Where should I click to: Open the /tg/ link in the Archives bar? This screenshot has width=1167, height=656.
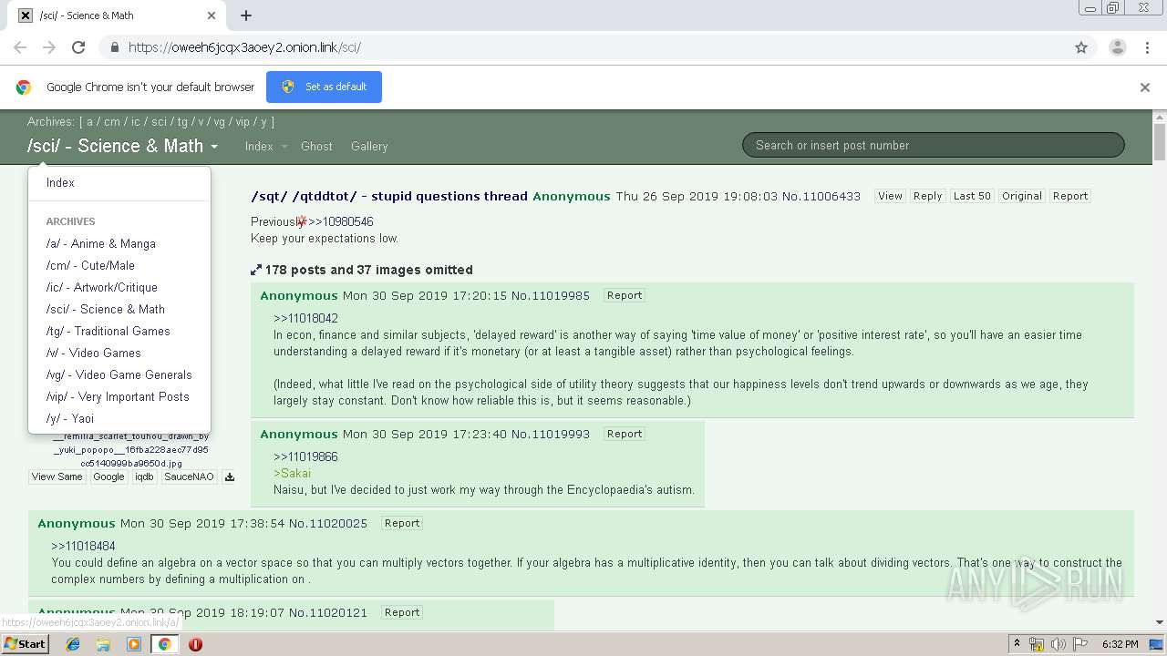click(182, 121)
